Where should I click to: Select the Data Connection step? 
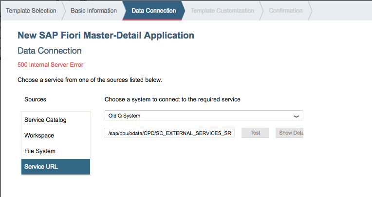click(154, 11)
